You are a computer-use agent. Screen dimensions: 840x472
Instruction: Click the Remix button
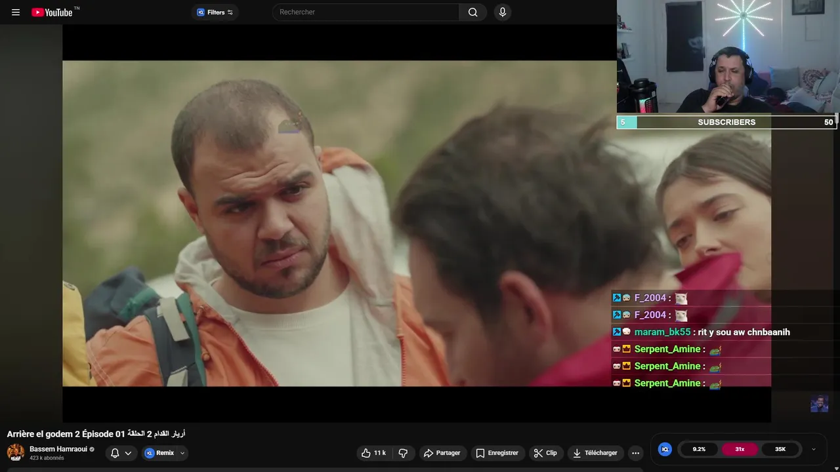[159, 453]
